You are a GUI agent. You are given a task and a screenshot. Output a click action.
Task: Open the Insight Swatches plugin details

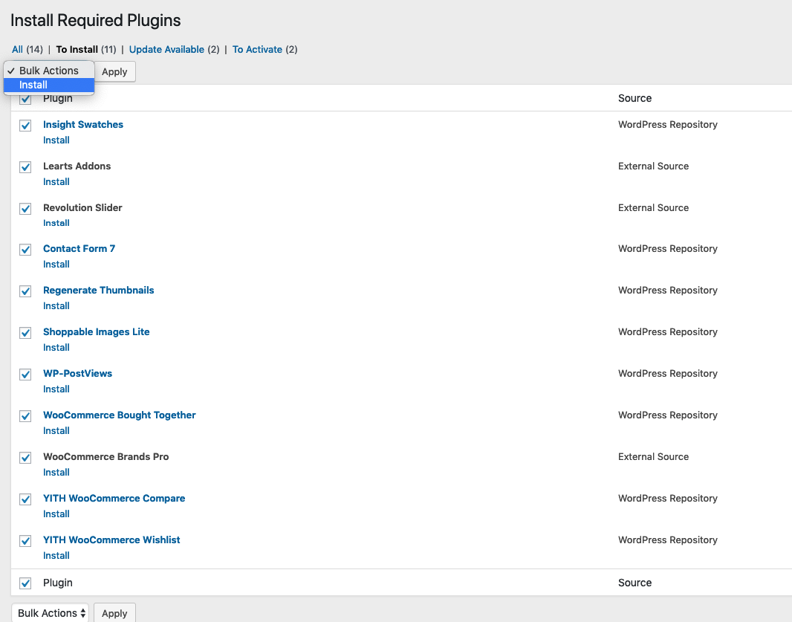(x=82, y=124)
